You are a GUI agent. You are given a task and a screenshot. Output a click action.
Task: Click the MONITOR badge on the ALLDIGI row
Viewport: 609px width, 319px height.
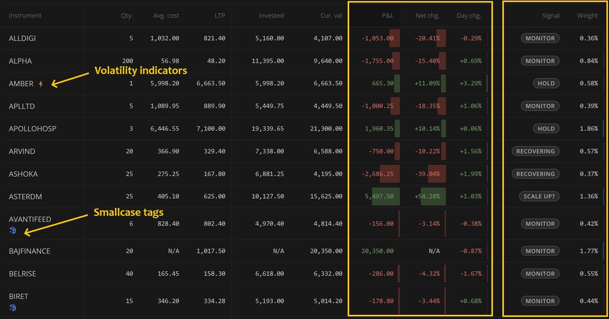(x=541, y=38)
